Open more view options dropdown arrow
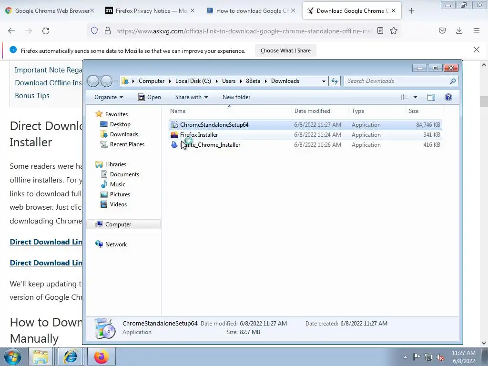 click(x=415, y=97)
